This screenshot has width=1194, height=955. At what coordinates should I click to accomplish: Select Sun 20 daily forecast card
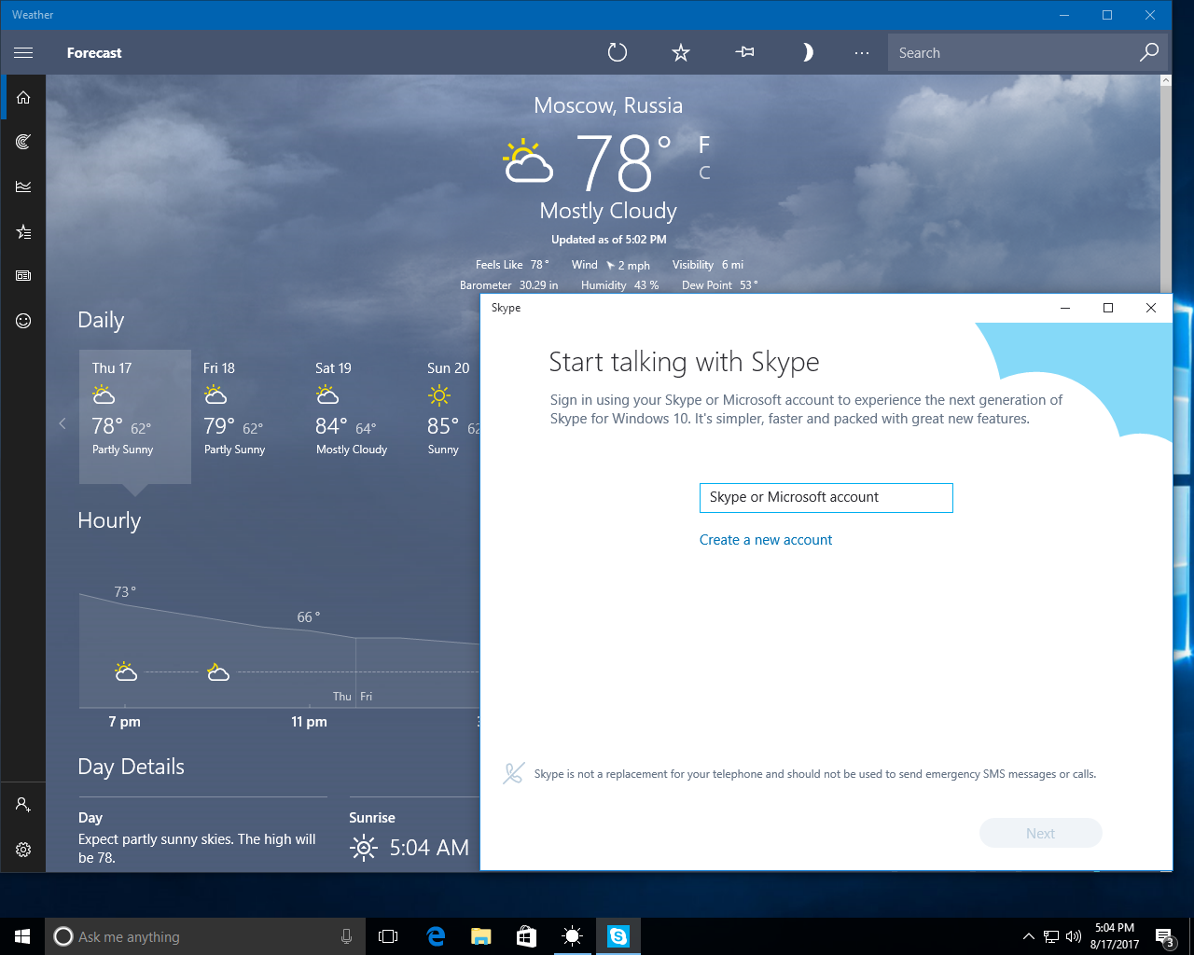449,417
